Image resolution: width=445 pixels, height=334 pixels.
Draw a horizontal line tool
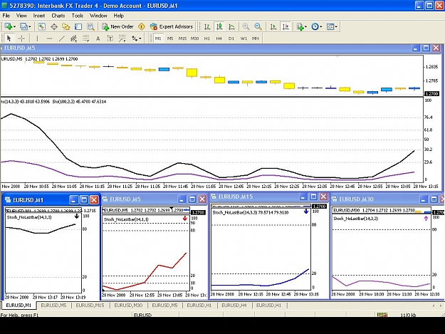coord(49,38)
